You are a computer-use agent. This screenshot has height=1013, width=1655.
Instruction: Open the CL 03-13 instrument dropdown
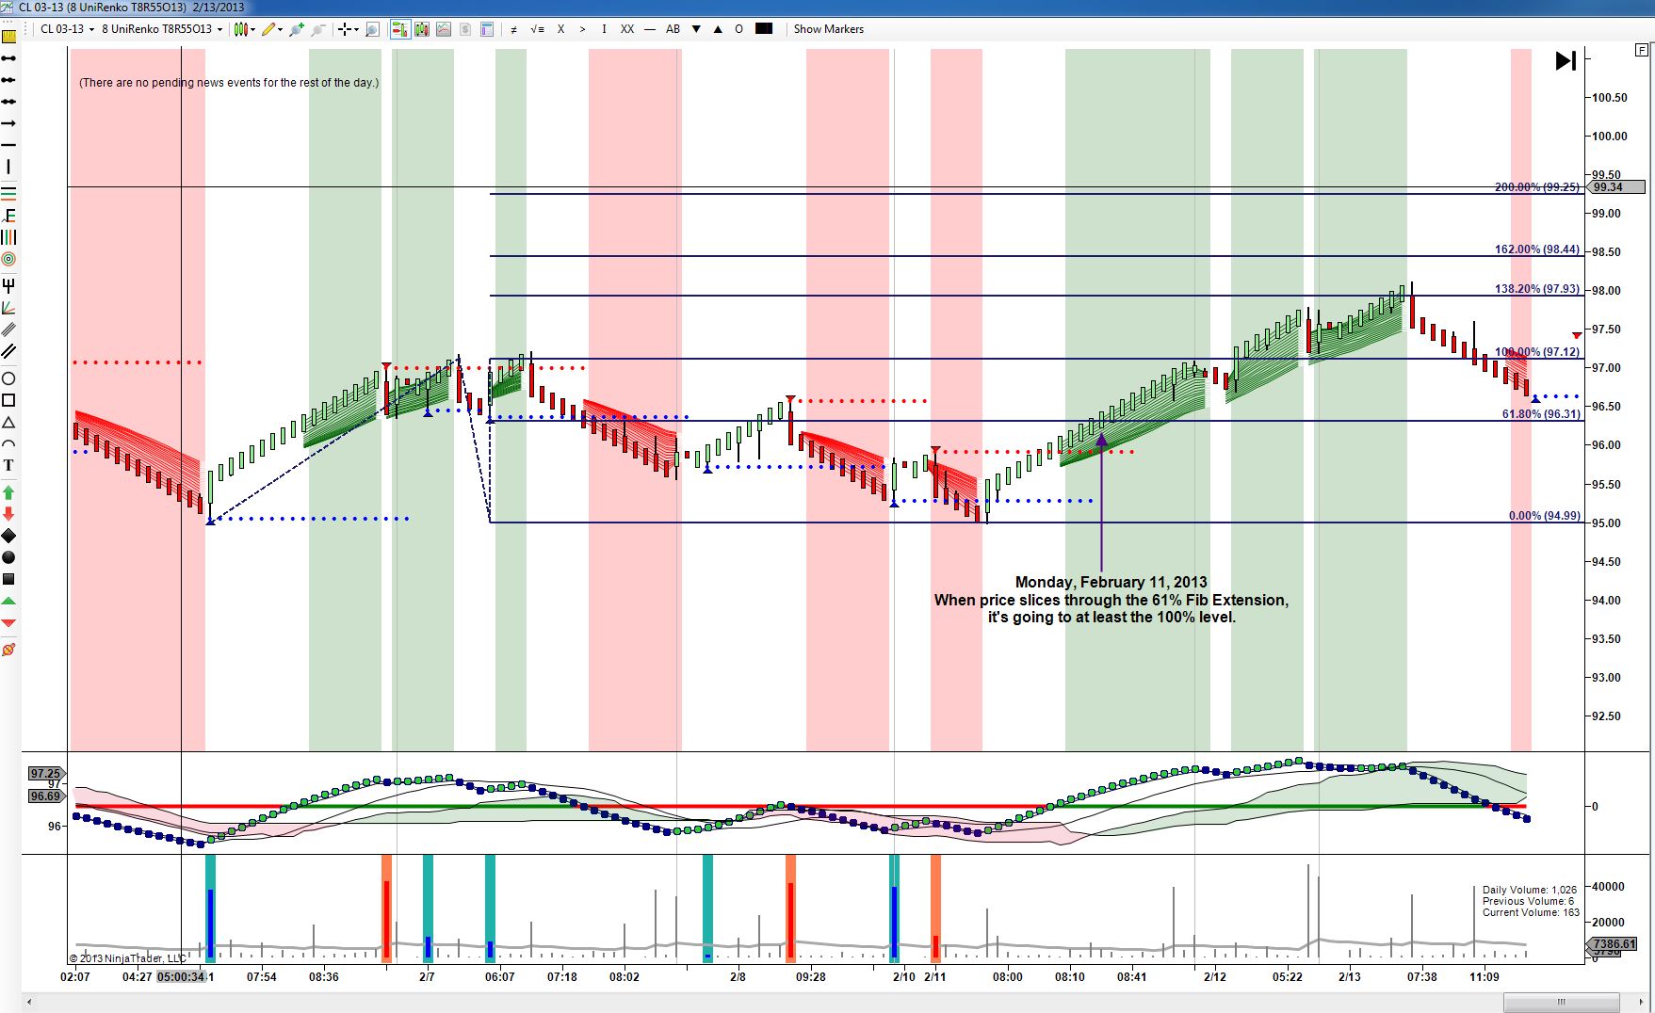coord(67,29)
